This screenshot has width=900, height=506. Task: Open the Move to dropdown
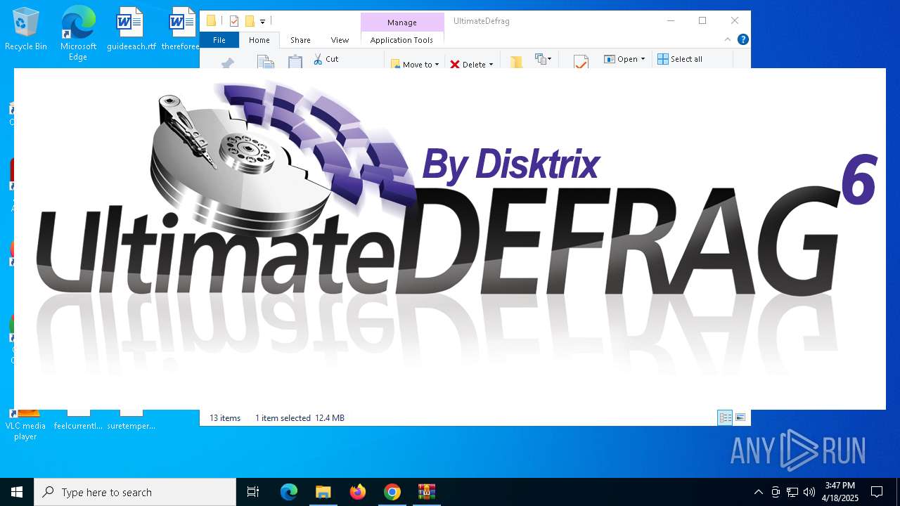pos(415,64)
